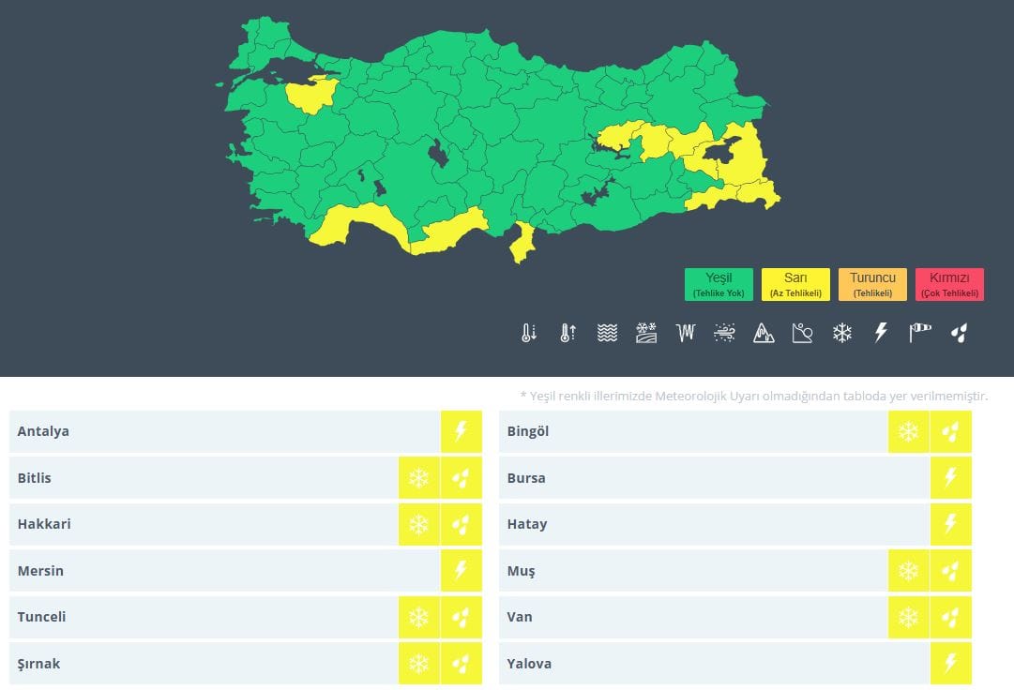This screenshot has width=1014, height=690.
Task: Click the Bingöl province row
Action: [692, 432]
